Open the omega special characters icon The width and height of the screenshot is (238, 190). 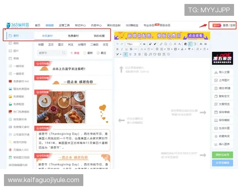pos(170,44)
